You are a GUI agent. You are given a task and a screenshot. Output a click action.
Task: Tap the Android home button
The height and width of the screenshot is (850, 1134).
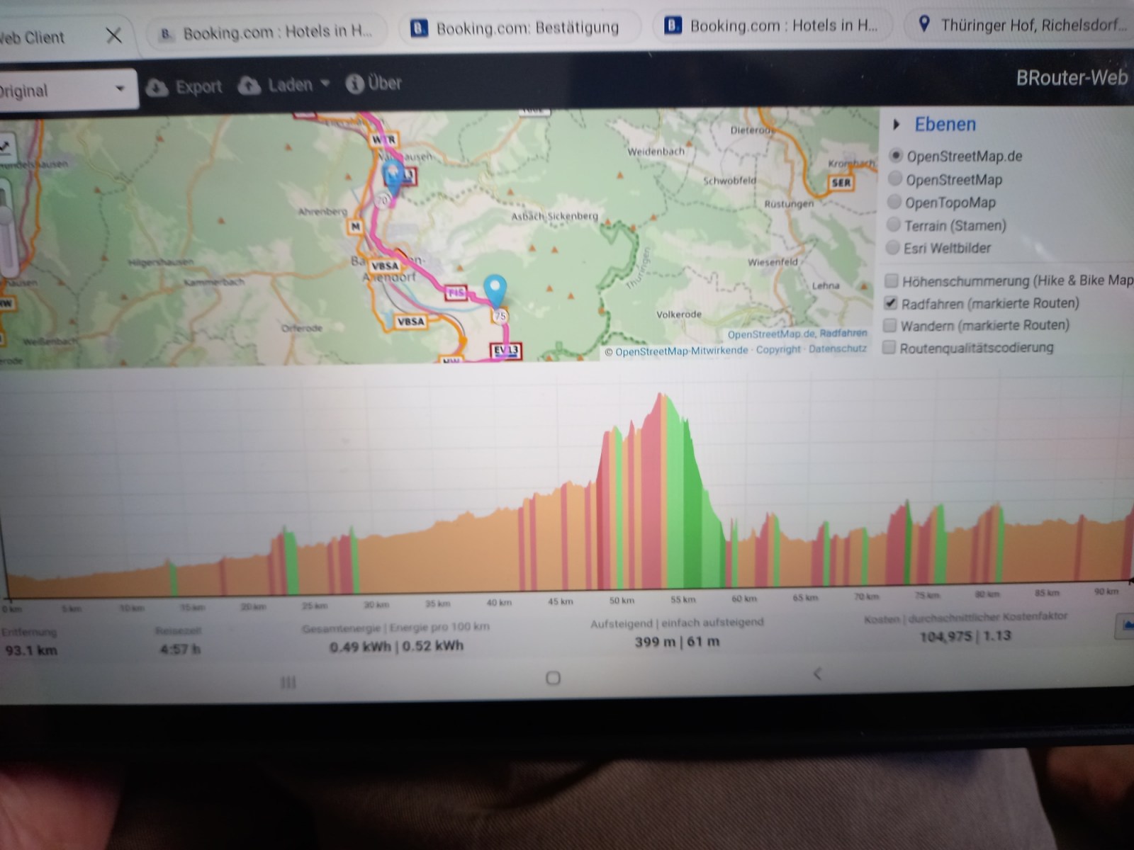click(x=553, y=679)
